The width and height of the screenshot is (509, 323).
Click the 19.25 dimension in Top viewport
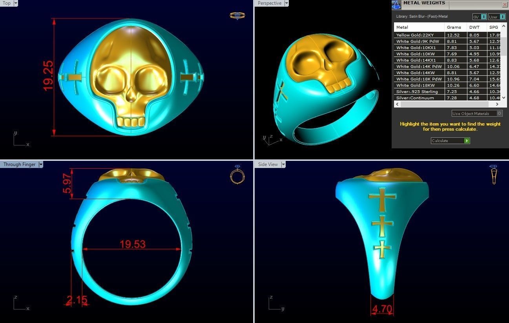49,76
